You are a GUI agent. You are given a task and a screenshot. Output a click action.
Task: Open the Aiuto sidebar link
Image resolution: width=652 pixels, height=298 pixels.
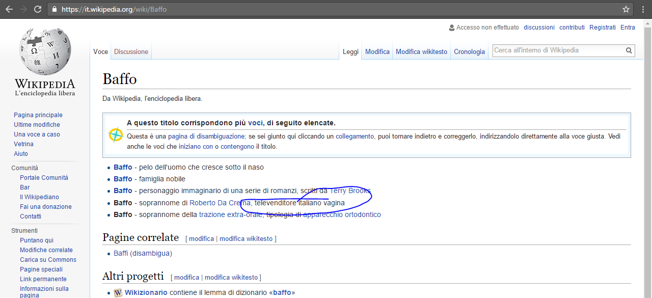coord(21,154)
